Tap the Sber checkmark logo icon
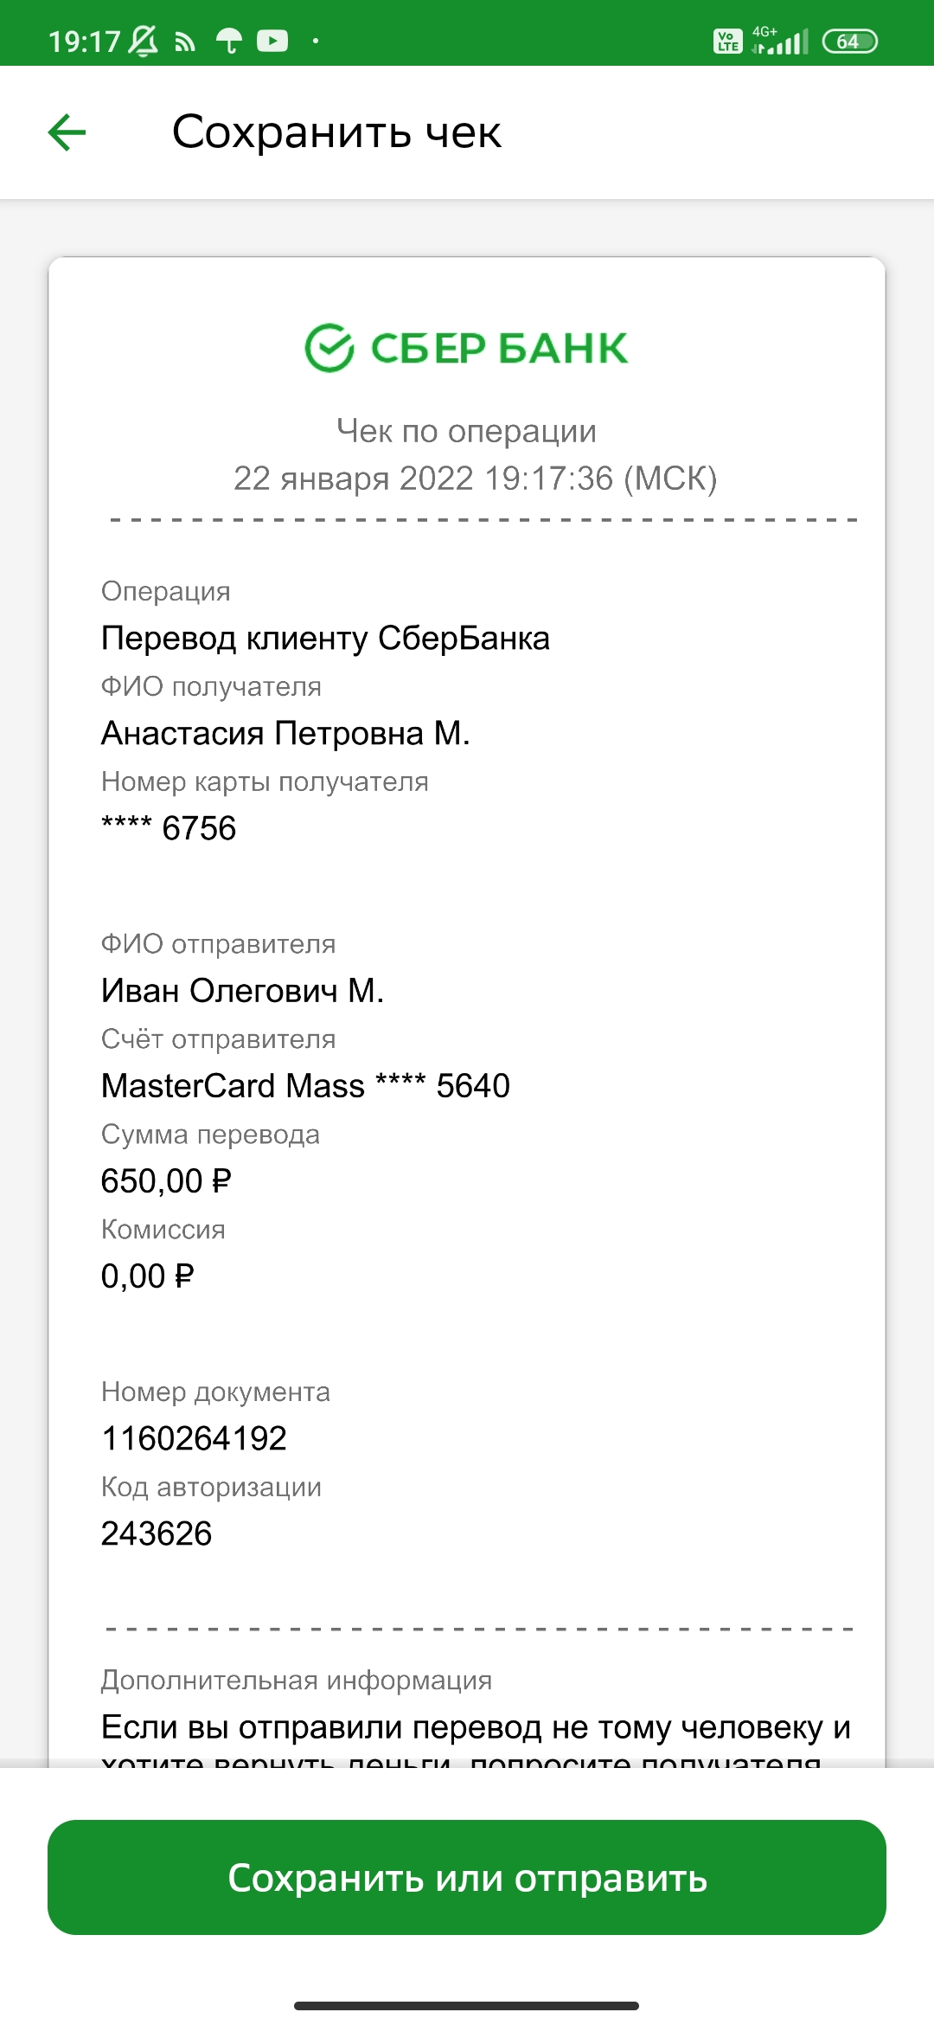This screenshot has height=2025, width=934. tap(329, 348)
